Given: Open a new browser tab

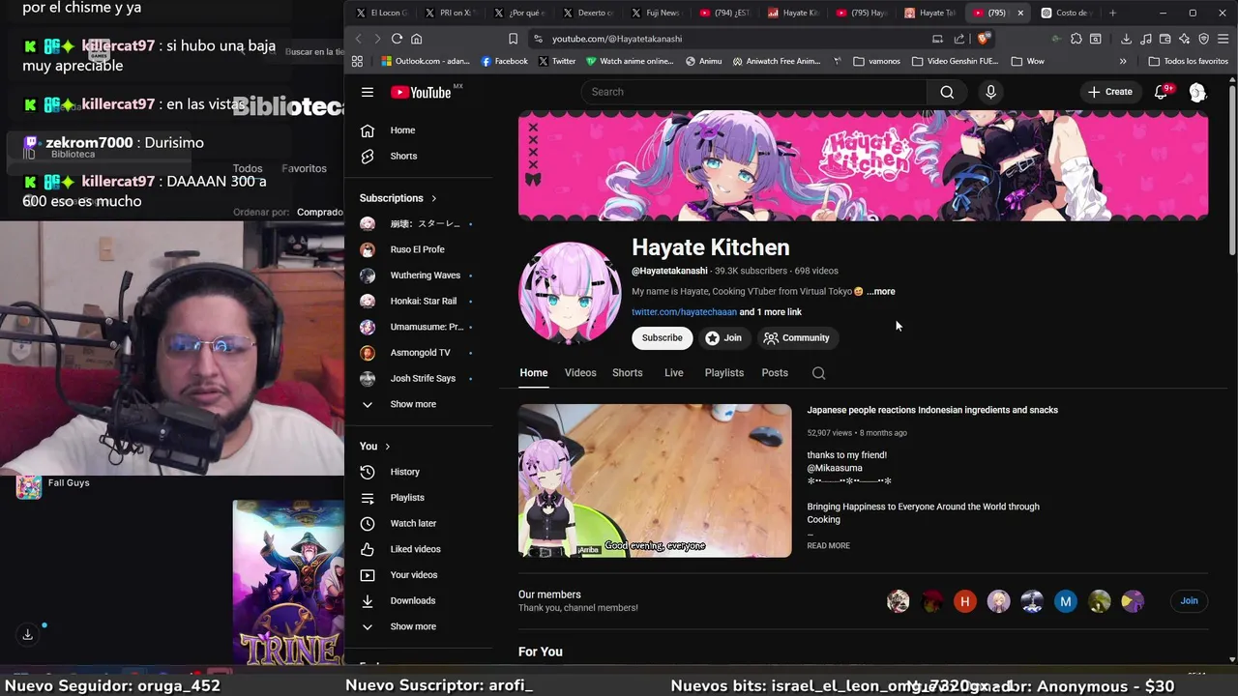Looking at the screenshot, I should tap(1112, 13).
